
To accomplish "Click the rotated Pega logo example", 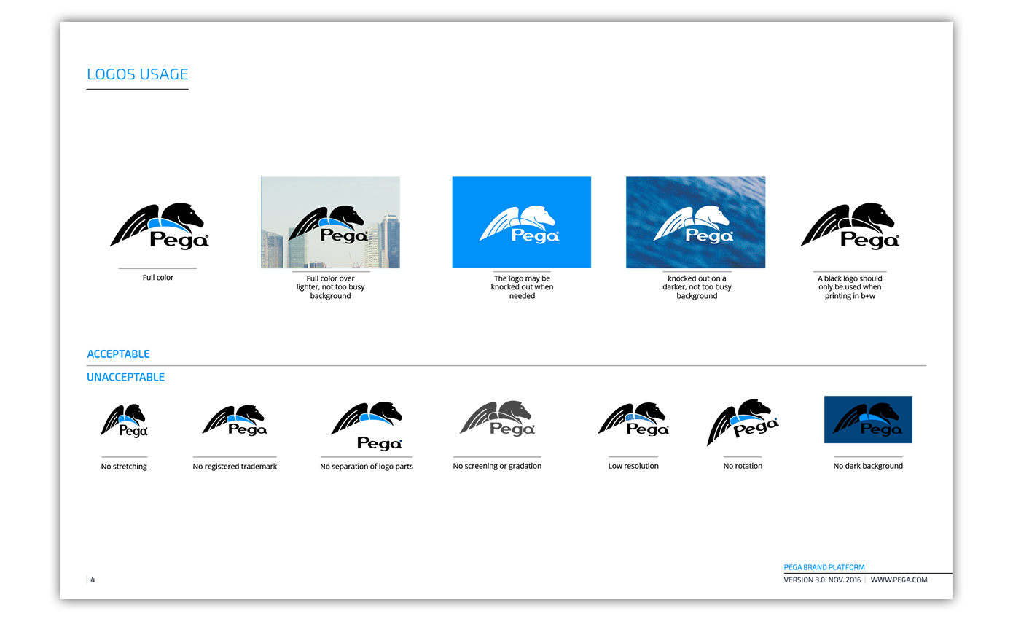I will 742,421.
